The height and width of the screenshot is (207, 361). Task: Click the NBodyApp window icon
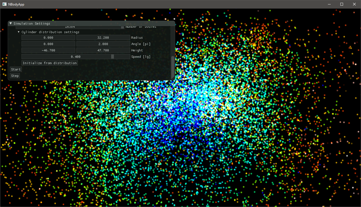4,4
